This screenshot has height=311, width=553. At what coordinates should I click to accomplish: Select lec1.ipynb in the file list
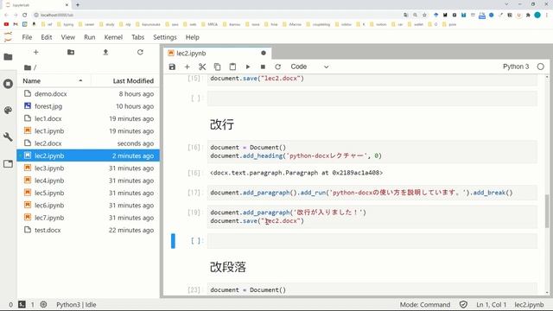[x=88, y=130]
